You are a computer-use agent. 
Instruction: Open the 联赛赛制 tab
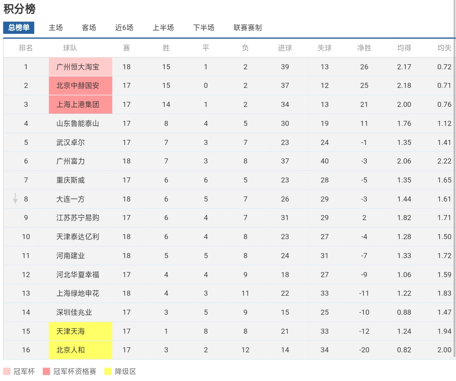248,27
